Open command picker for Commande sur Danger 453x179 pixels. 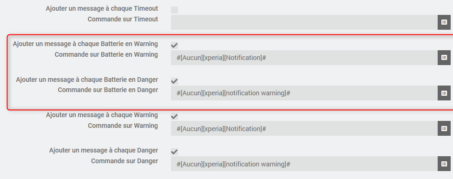click(444, 164)
